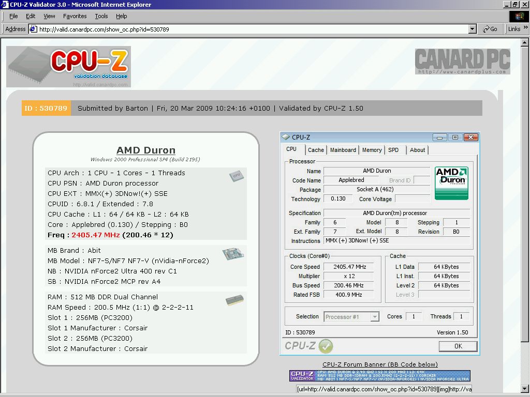
Task: Click the Windows flag throbber icon
Action: point(519,16)
